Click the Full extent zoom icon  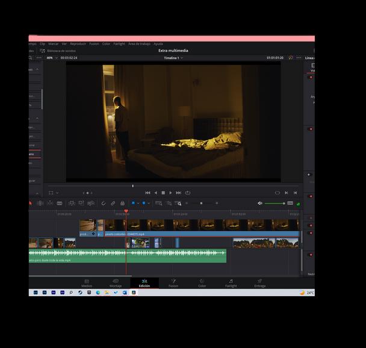click(x=159, y=204)
